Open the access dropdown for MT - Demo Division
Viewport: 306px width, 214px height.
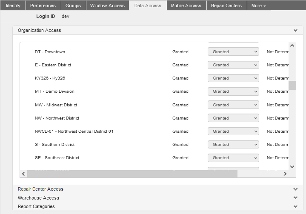233,91
